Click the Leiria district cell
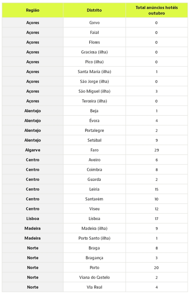This screenshot has height=298, width=192. pos(94,189)
